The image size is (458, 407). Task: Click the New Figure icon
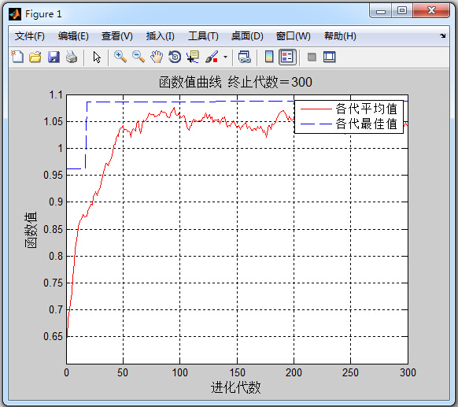point(17,57)
